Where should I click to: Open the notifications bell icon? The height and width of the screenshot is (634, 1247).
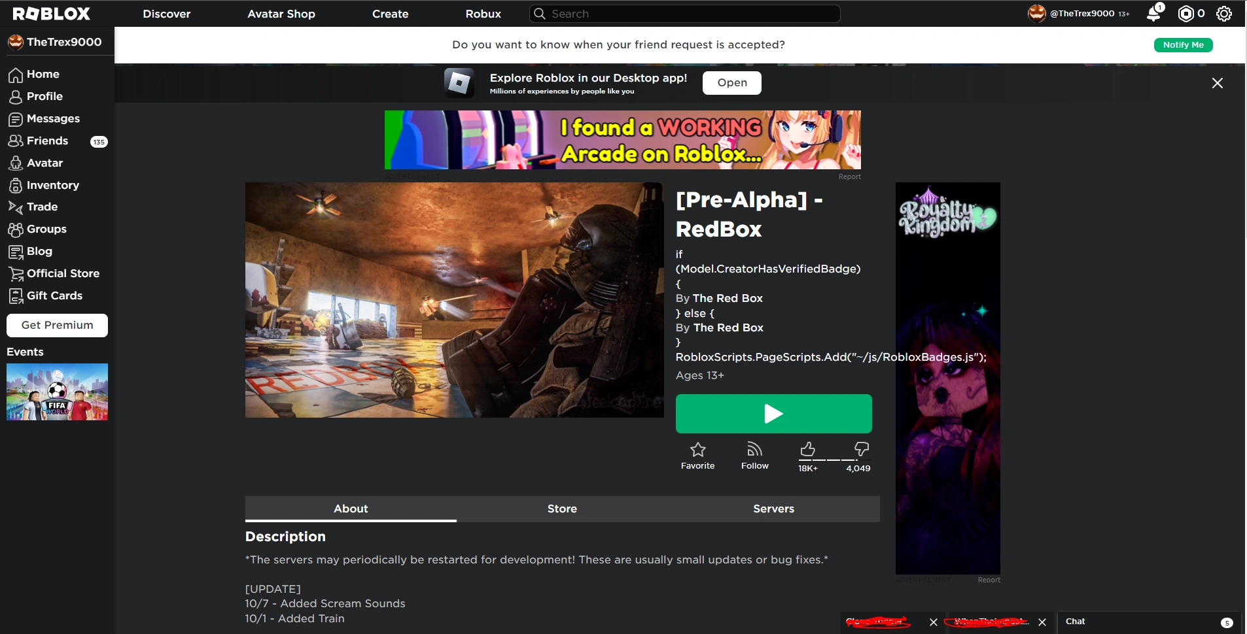[1155, 13]
